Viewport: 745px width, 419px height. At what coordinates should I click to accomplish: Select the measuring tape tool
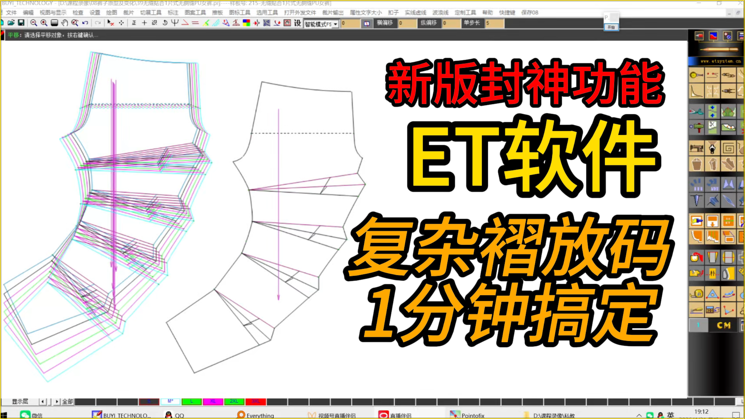tap(697, 294)
